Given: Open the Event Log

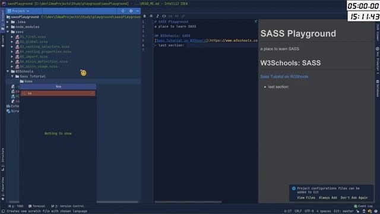Looking at the screenshot, I should click(x=364, y=206).
